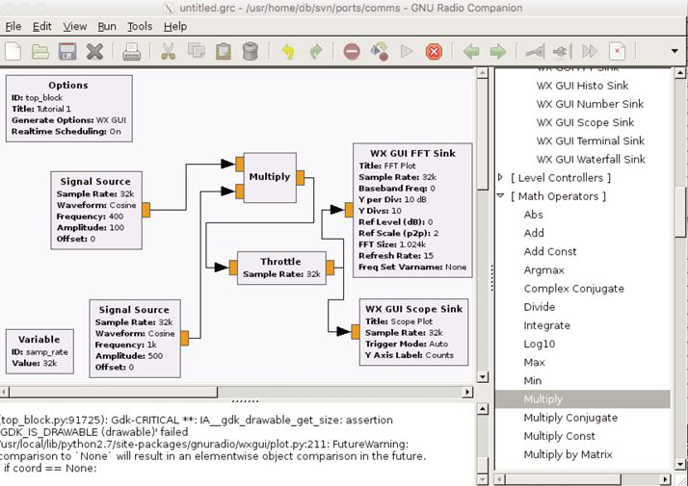This screenshot has height=486, width=688.
Task: Select WX GUI Number Sink in block tree
Action: pyautogui.click(x=590, y=104)
